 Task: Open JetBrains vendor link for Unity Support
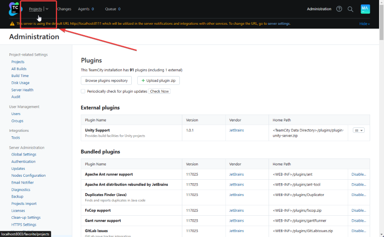[236, 130]
